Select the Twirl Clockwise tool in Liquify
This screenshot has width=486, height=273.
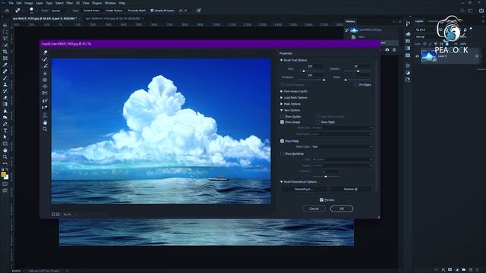pos(46,74)
